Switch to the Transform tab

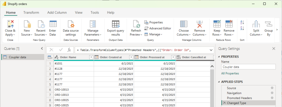click(x=31, y=13)
